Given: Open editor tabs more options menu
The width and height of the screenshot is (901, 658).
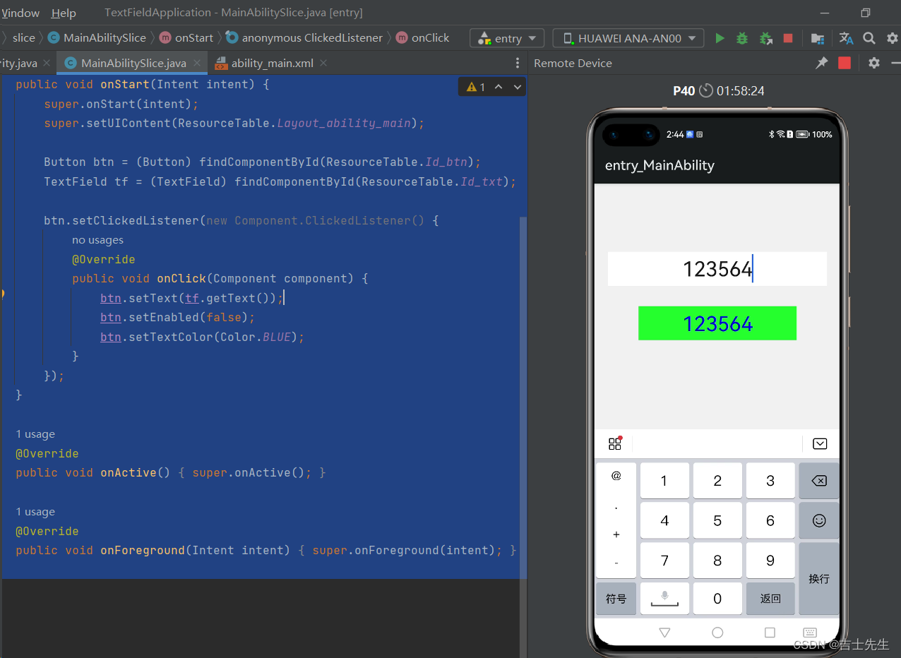Looking at the screenshot, I should pyautogui.click(x=518, y=63).
